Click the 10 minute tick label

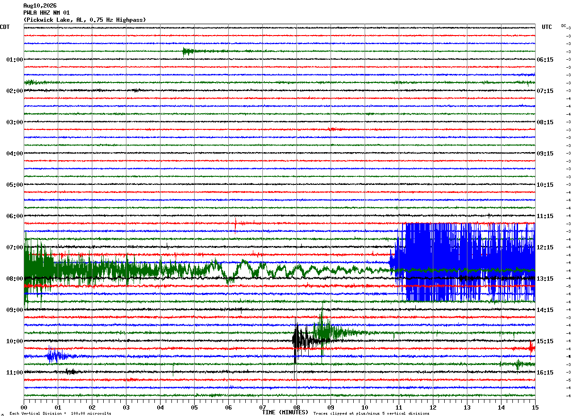point(365,407)
